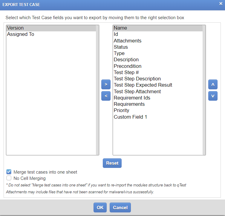Select Requirement Ids in export list

coord(132,98)
